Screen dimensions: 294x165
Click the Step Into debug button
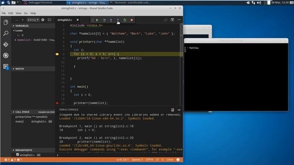click(111, 20)
